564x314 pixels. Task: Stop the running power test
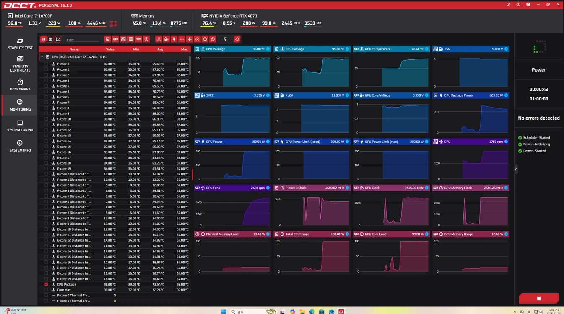pos(539,298)
